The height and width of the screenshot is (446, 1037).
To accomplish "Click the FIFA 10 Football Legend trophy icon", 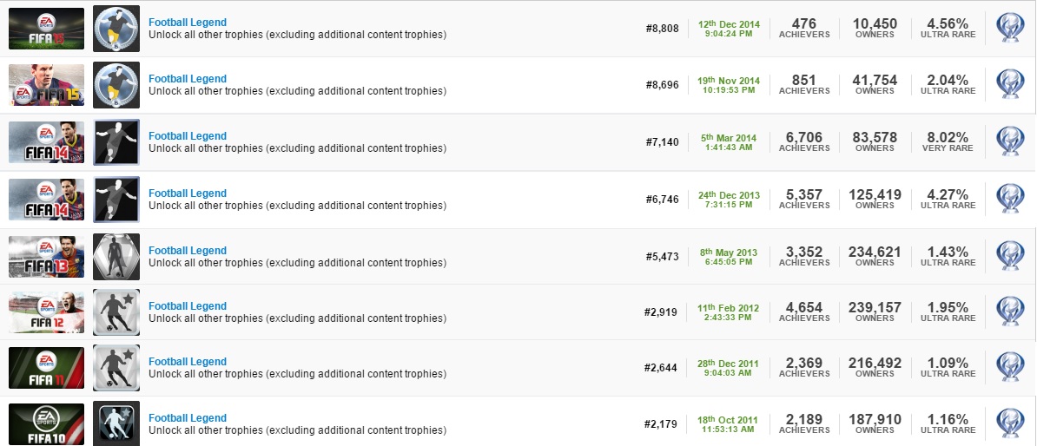I will tap(116, 424).
